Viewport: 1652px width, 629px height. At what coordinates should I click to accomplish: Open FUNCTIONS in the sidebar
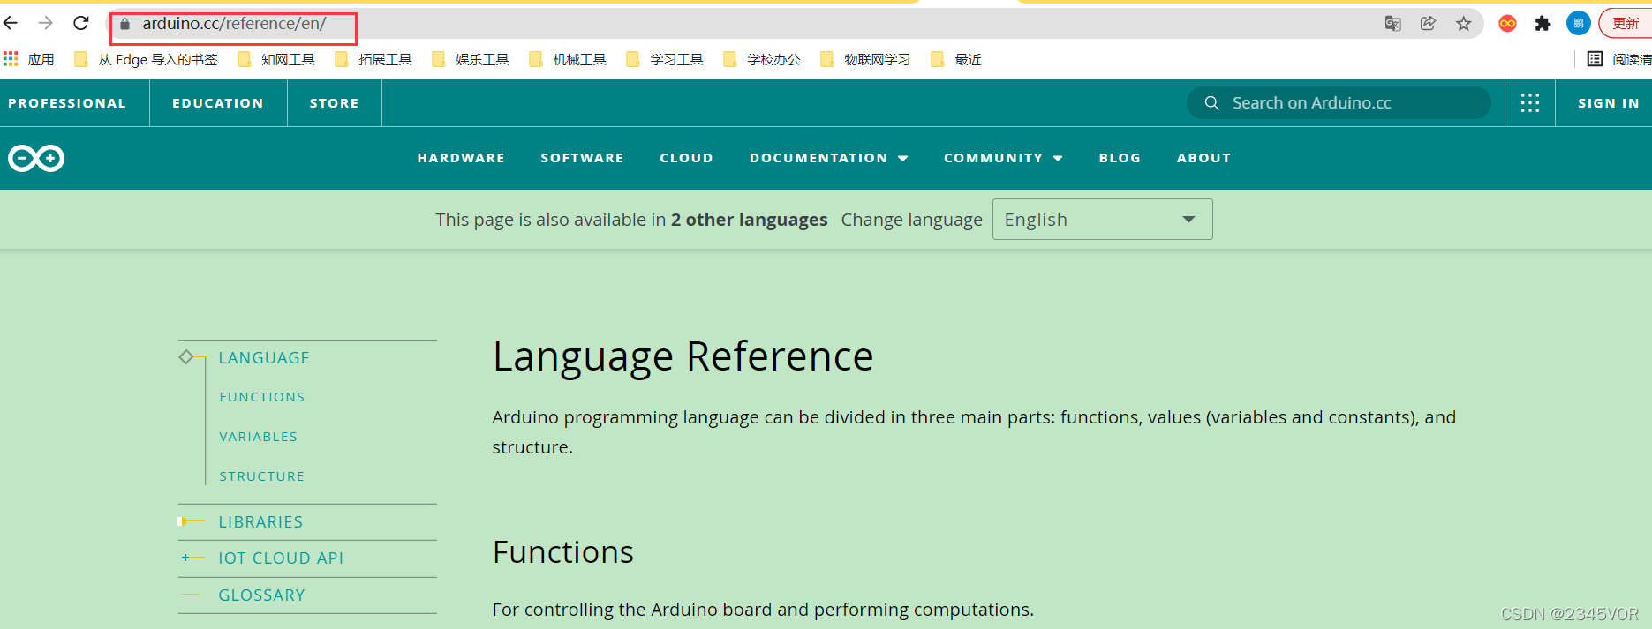coord(262,397)
